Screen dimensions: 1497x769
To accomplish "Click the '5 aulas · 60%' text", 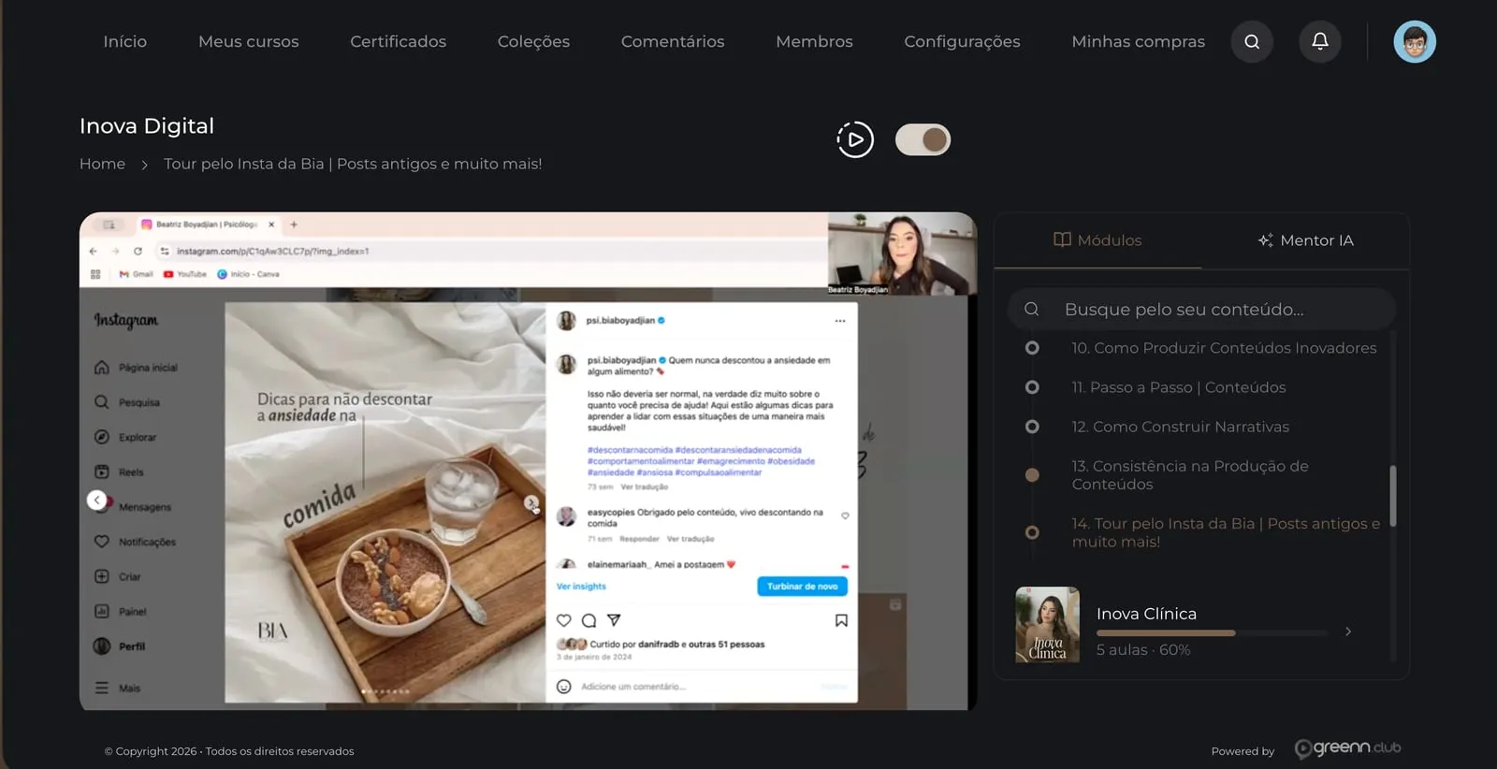I will coord(1143,650).
